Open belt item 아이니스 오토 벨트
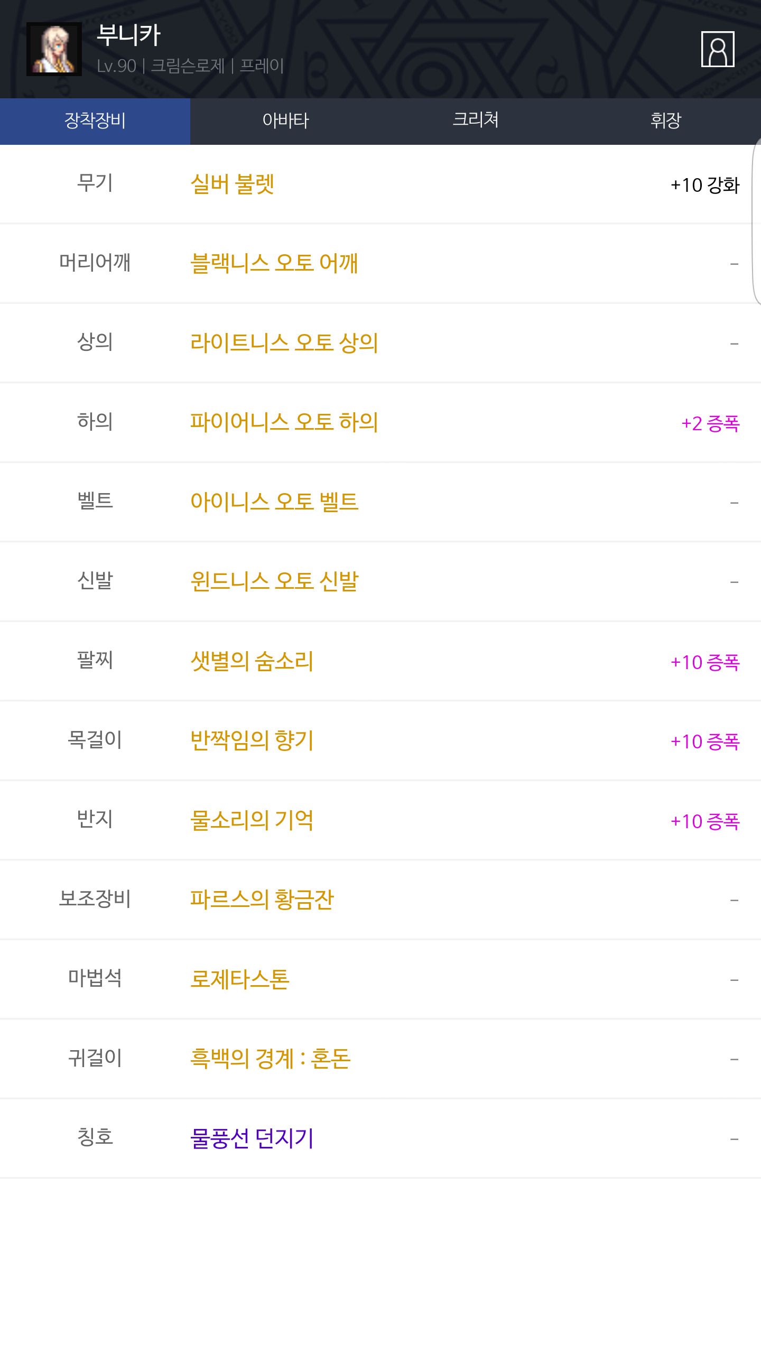This screenshot has height=1353, width=761. 274,502
